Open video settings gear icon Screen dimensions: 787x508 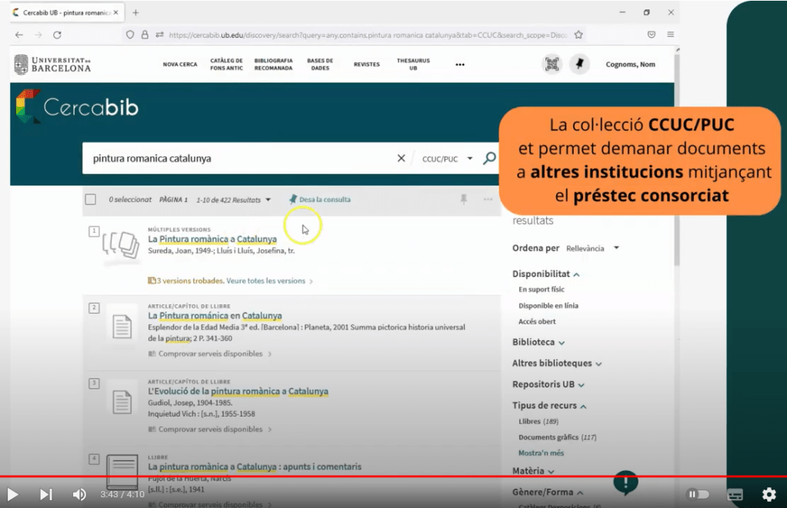(x=769, y=494)
